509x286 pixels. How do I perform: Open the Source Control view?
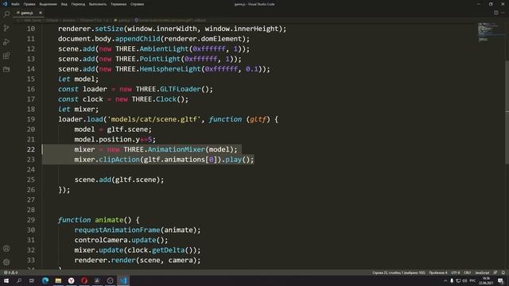coord(6,29)
